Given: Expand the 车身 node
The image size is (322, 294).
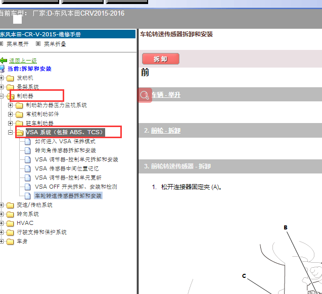Looking at the screenshot, I should (2, 241).
